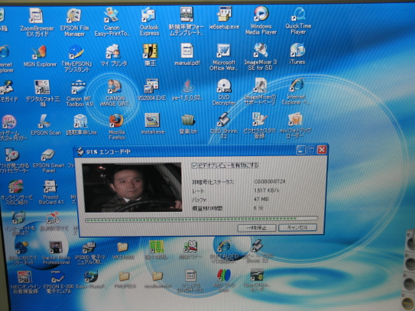Click the video preview thumbnail
Image resolution: width=415 pixels, height=311 pixels.
(x=132, y=187)
